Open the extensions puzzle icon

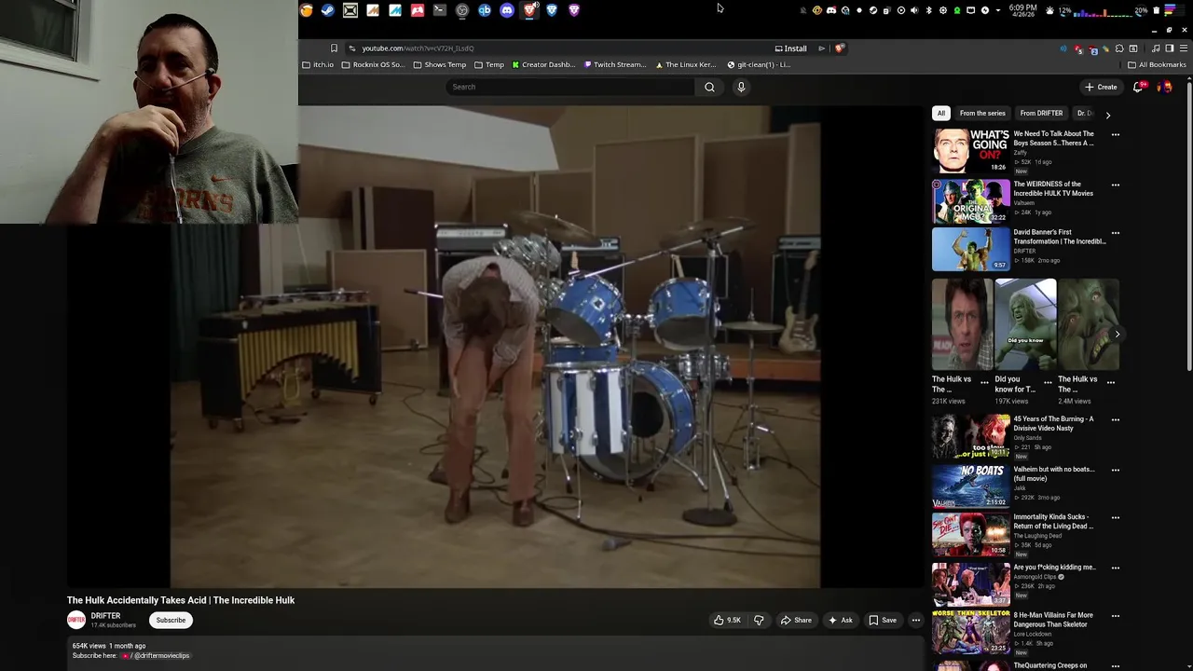coord(1119,48)
